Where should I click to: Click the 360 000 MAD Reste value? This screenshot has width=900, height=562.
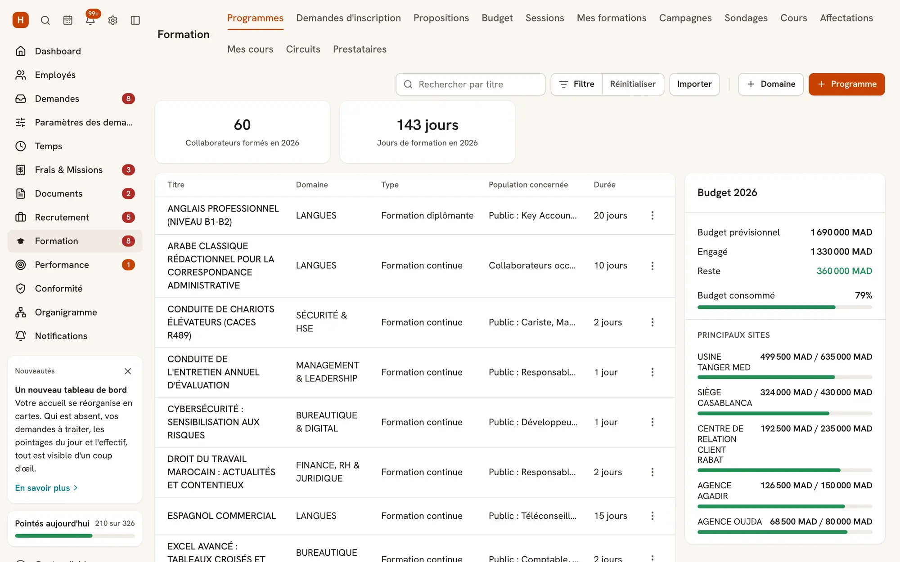click(844, 271)
